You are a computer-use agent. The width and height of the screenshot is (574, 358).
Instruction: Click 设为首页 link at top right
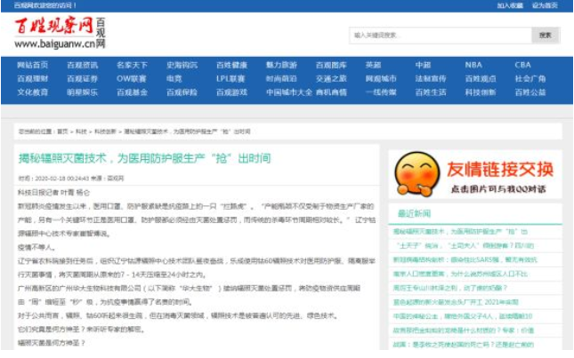(x=545, y=5)
